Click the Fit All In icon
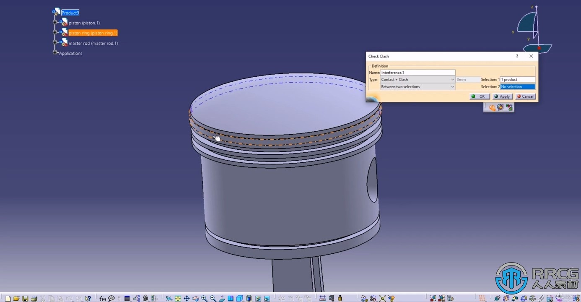Image resolution: width=581 pixels, height=302 pixels. point(178,299)
